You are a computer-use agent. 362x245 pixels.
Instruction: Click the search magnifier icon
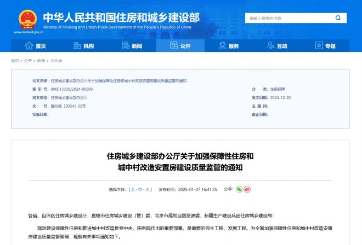coord(338,18)
